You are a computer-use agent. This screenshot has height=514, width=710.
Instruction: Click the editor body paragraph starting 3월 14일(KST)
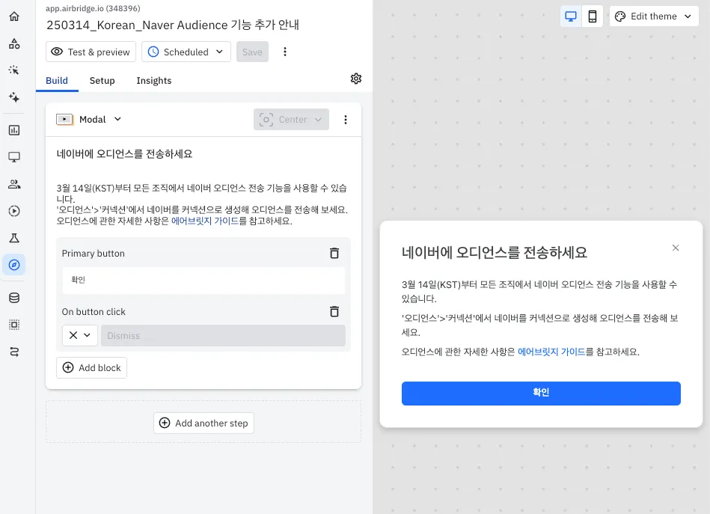click(202, 193)
